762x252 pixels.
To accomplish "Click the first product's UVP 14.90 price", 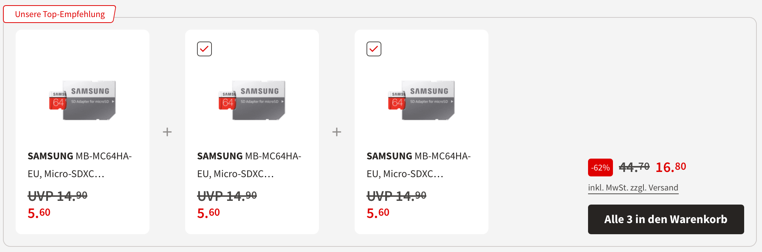I will coord(58,196).
